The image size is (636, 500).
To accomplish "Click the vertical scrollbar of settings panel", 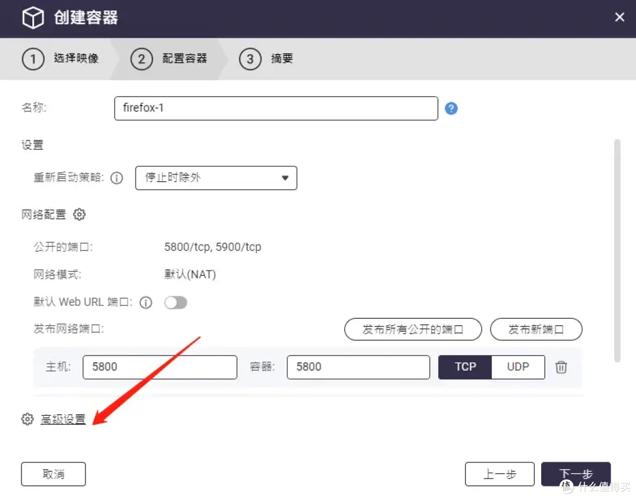I will [617, 251].
